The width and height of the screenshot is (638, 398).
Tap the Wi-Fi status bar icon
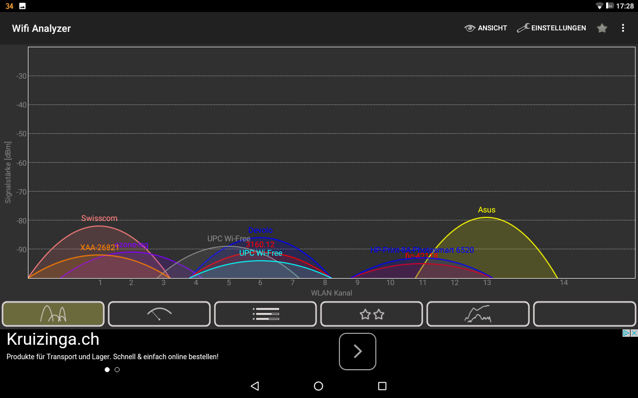(599, 6)
